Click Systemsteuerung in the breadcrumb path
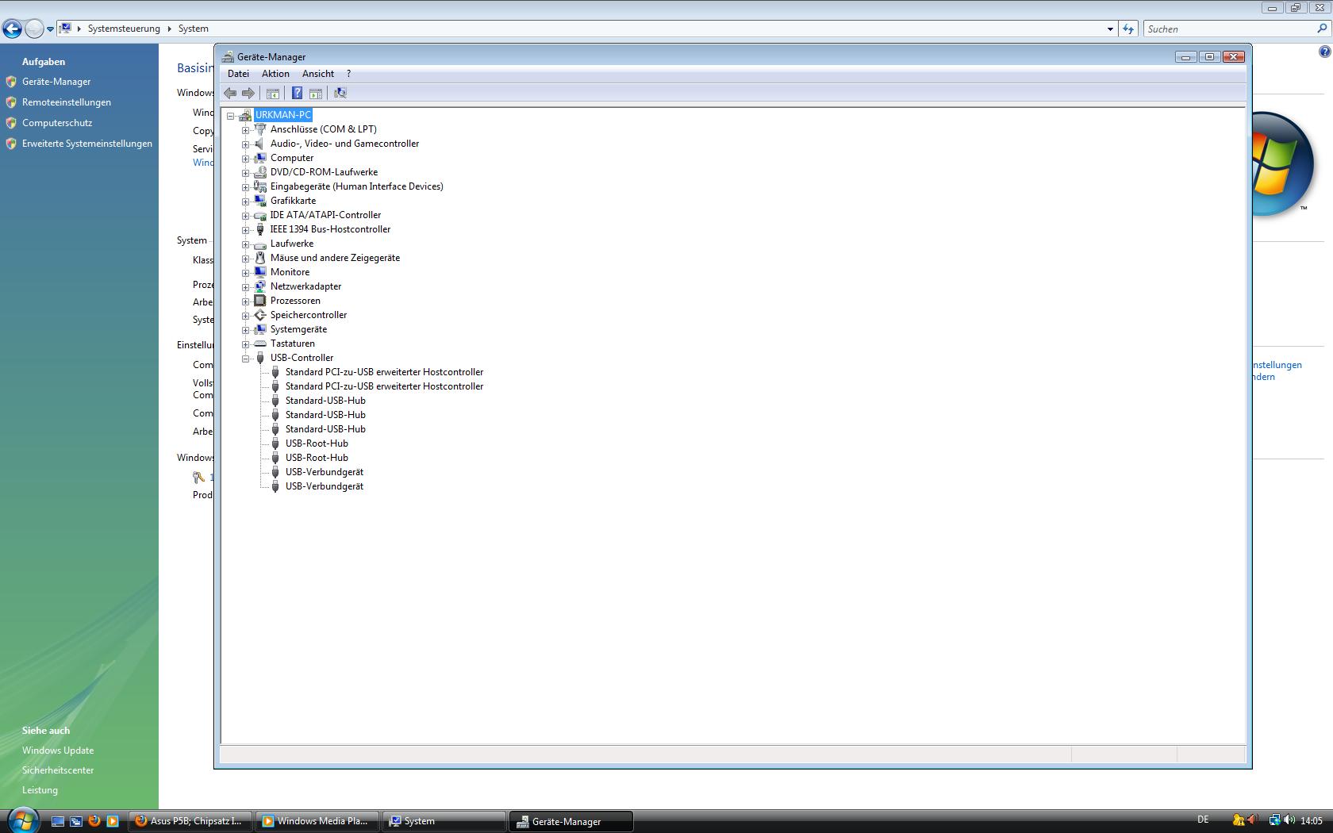The width and height of the screenshot is (1333, 833). tap(124, 29)
